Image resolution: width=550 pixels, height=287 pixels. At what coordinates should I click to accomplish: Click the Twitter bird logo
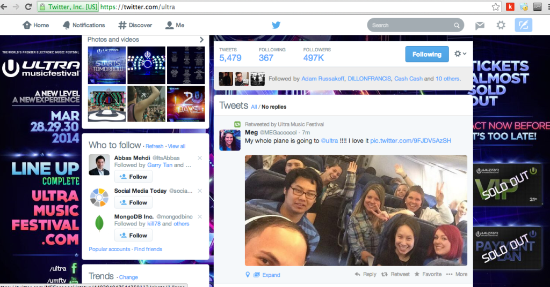tap(276, 25)
